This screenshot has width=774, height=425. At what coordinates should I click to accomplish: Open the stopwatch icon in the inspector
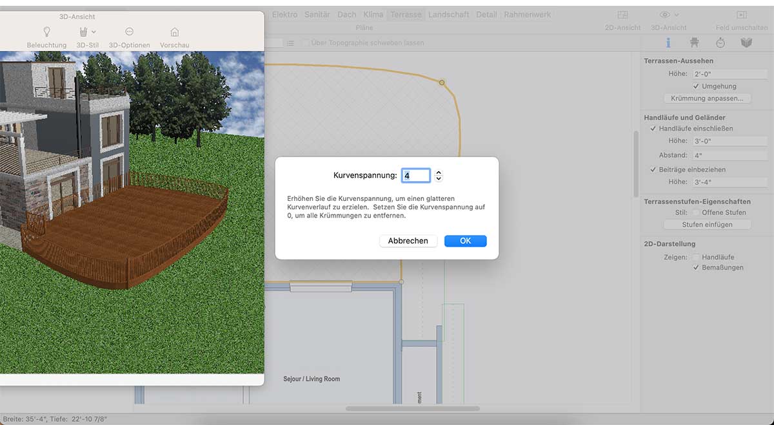[x=720, y=42]
